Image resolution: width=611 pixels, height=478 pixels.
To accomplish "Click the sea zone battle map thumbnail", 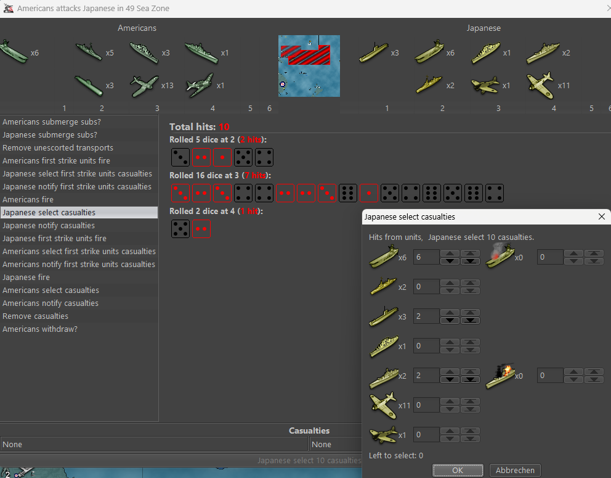I will pos(309,66).
